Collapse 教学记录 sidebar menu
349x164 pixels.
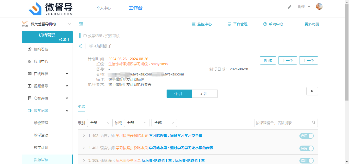47,111
